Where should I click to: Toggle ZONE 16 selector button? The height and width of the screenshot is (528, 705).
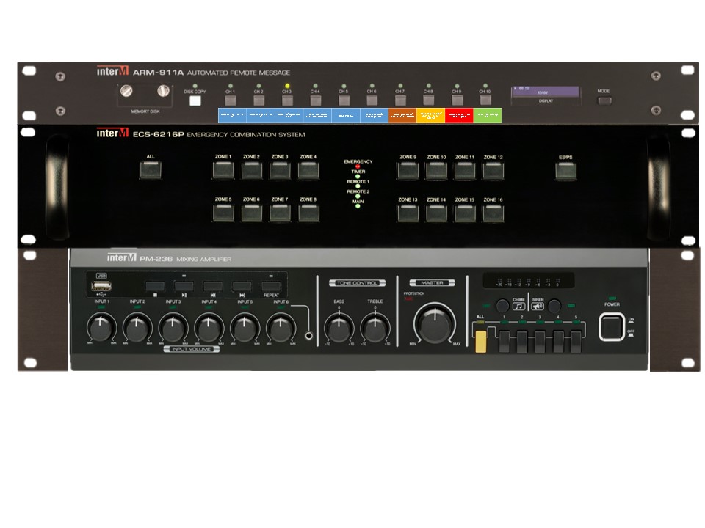coord(493,213)
